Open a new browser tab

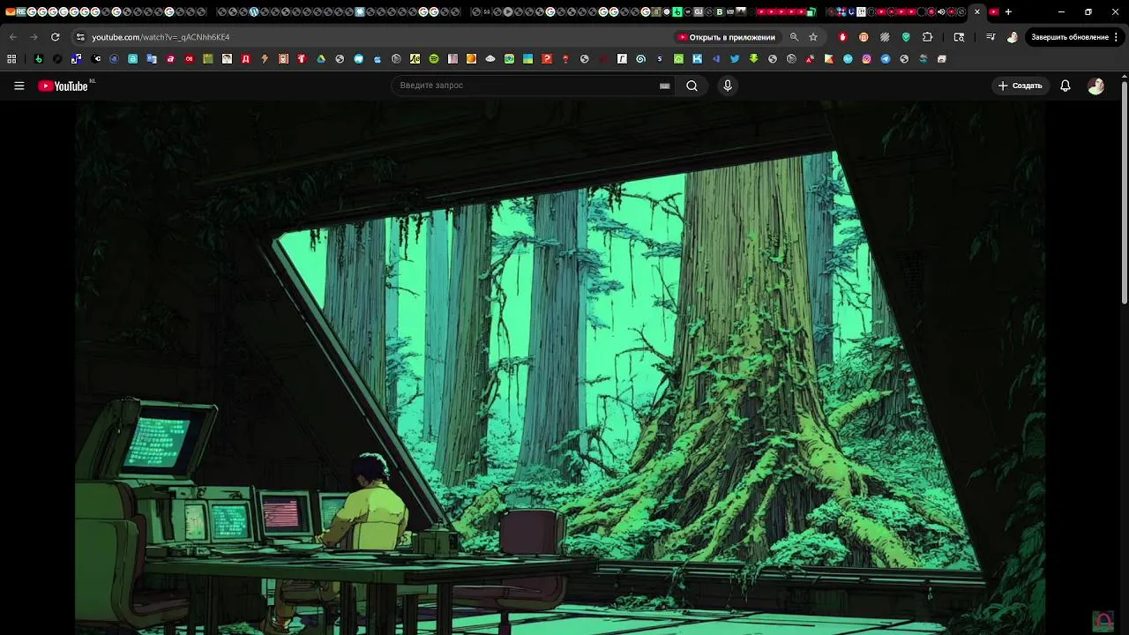(1008, 12)
